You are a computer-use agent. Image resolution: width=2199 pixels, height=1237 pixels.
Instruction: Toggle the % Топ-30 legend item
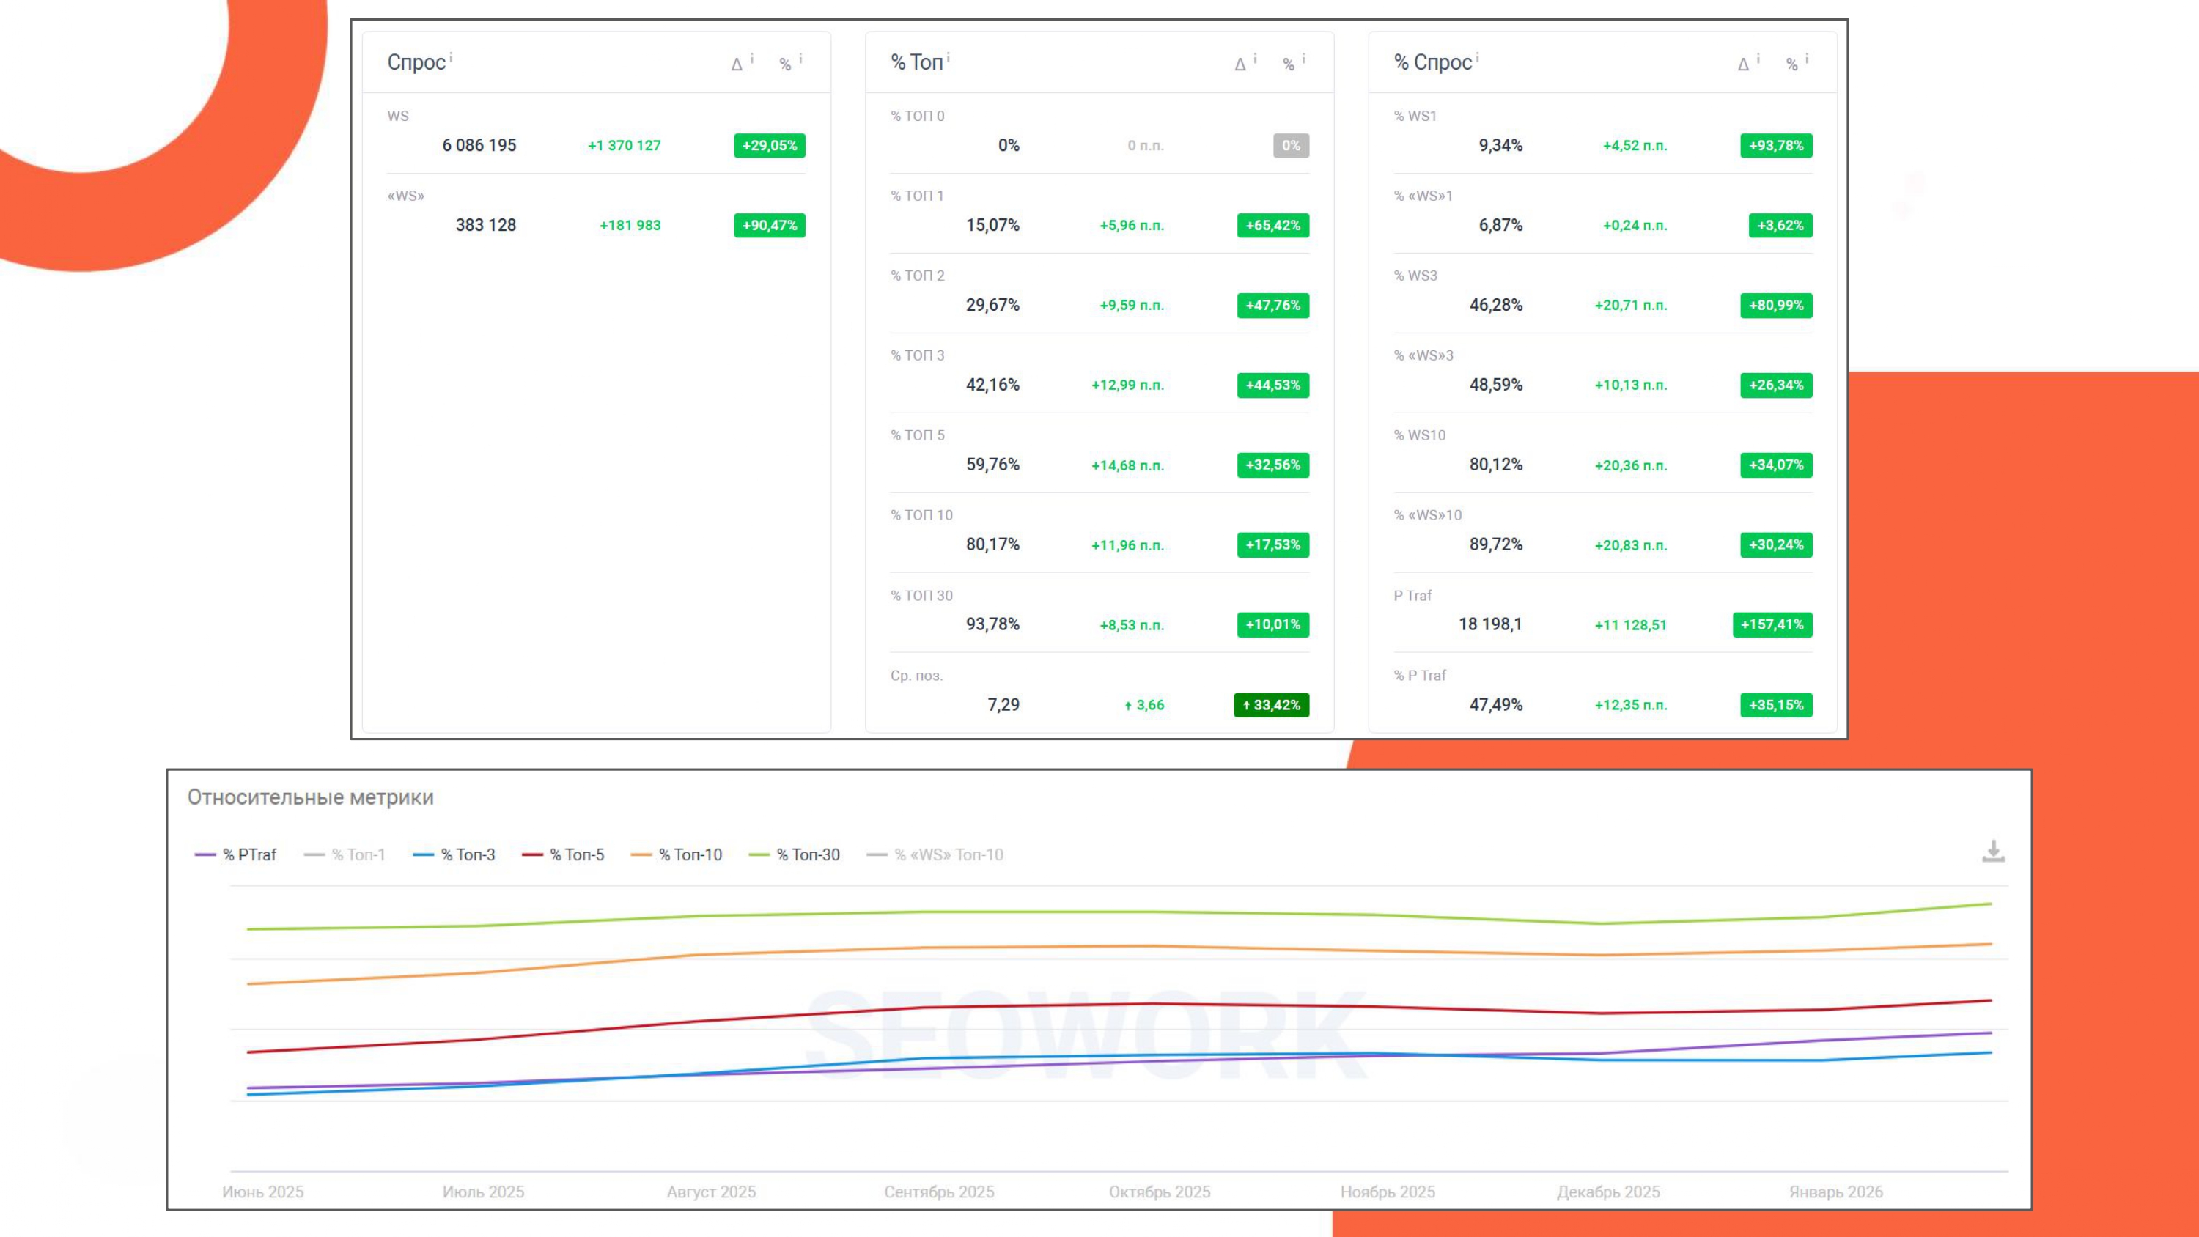794,854
